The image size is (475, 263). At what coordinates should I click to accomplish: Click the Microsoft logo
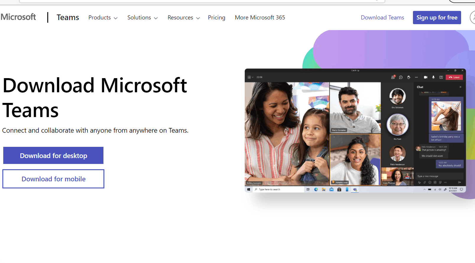point(18,17)
